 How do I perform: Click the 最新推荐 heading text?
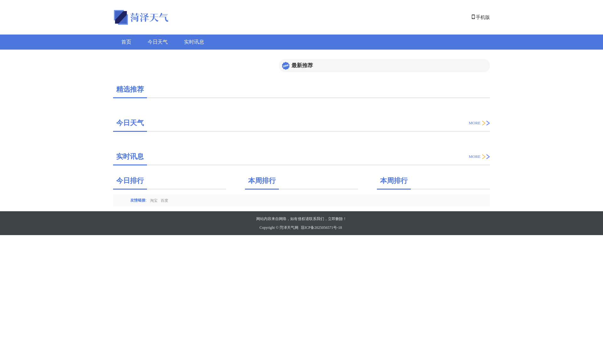302,65
